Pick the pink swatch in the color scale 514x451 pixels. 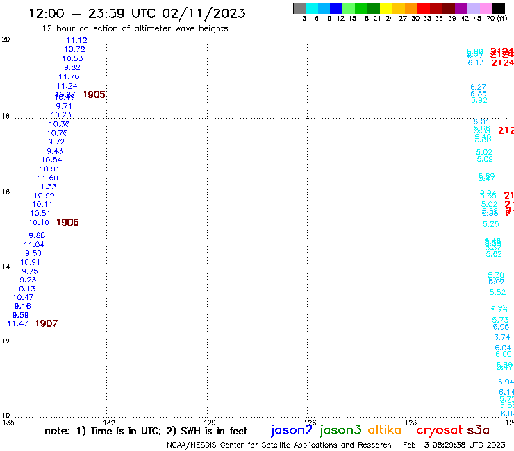(486, 8)
